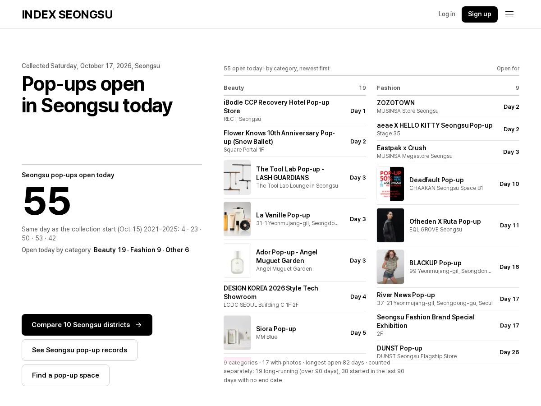Click Stage 35 venue text
The height and width of the screenshot is (406, 541).
[x=389, y=134]
